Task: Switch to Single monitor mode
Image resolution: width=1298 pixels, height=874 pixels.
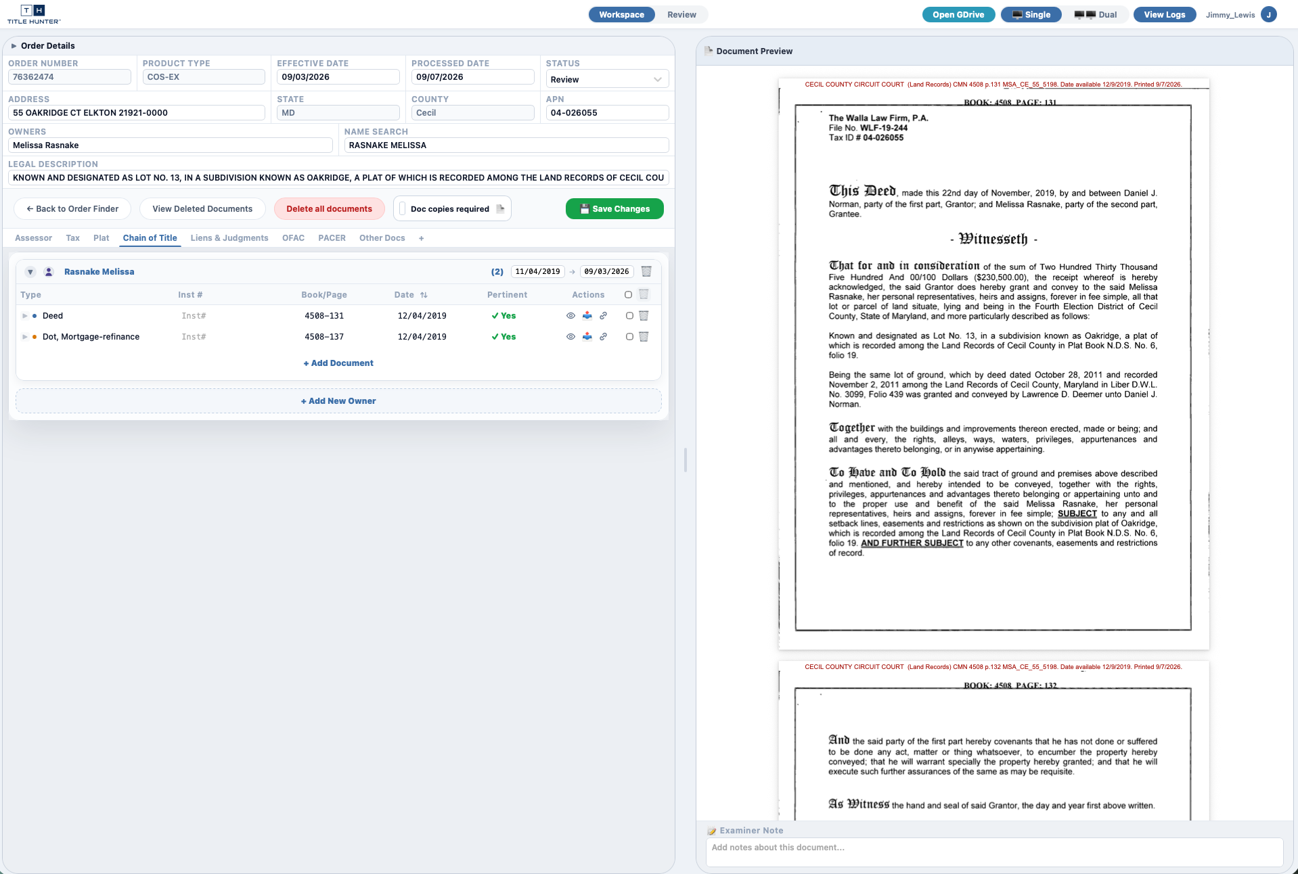Action: [x=1031, y=14]
